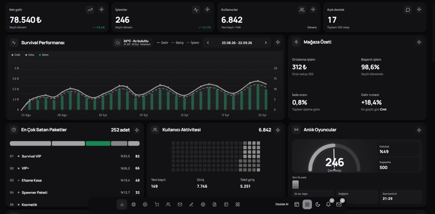Open the notification bell with badge 3
Image resolution: width=435 pixels, height=214 pixels.
pyautogui.click(x=329, y=204)
